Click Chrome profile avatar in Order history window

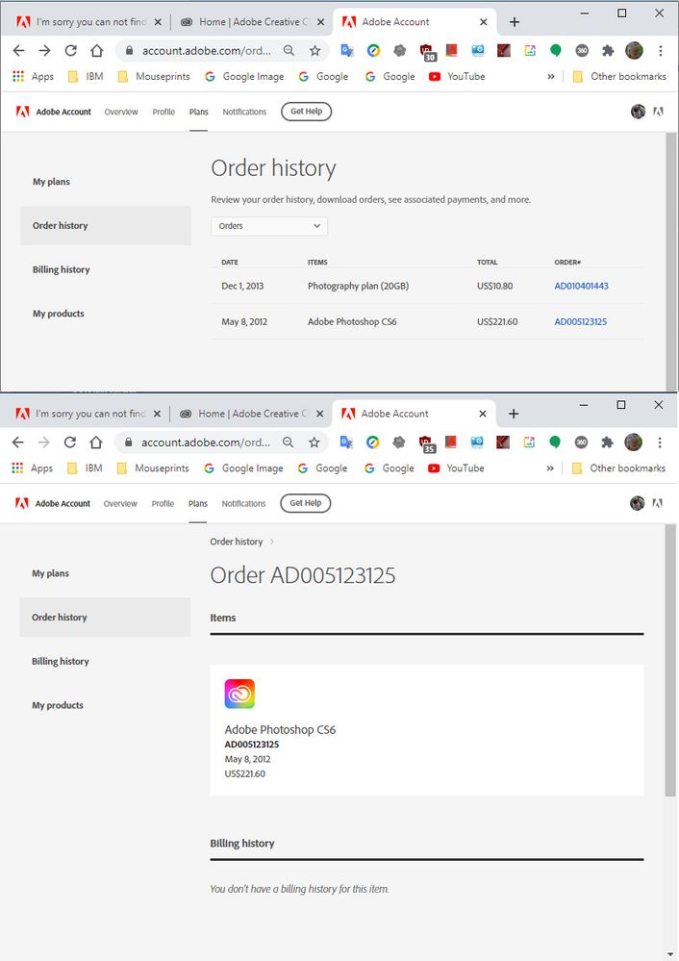click(x=634, y=51)
